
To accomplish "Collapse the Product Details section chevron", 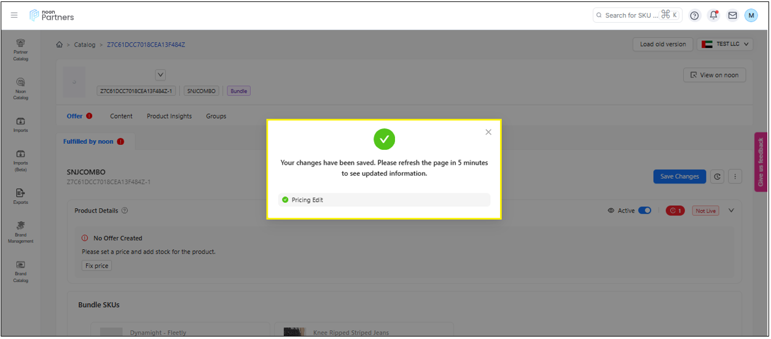I will coord(731,211).
